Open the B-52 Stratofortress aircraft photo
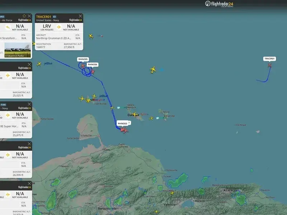 18,50
